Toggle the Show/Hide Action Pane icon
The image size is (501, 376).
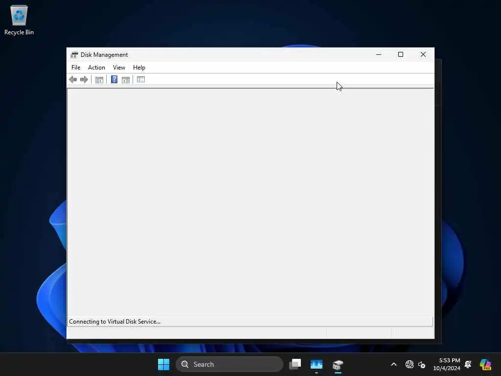coord(126,80)
